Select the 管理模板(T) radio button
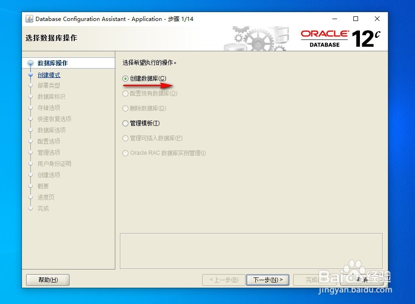This screenshot has height=304, width=415. (x=125, y=123)
